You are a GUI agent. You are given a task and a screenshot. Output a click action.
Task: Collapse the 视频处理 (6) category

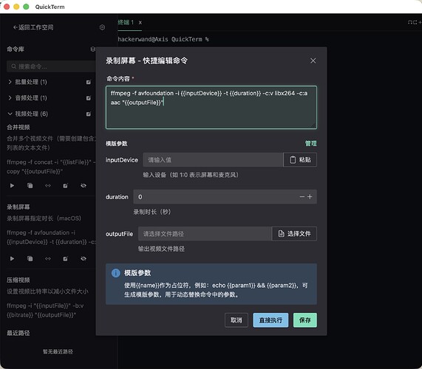tap(28, 114)
